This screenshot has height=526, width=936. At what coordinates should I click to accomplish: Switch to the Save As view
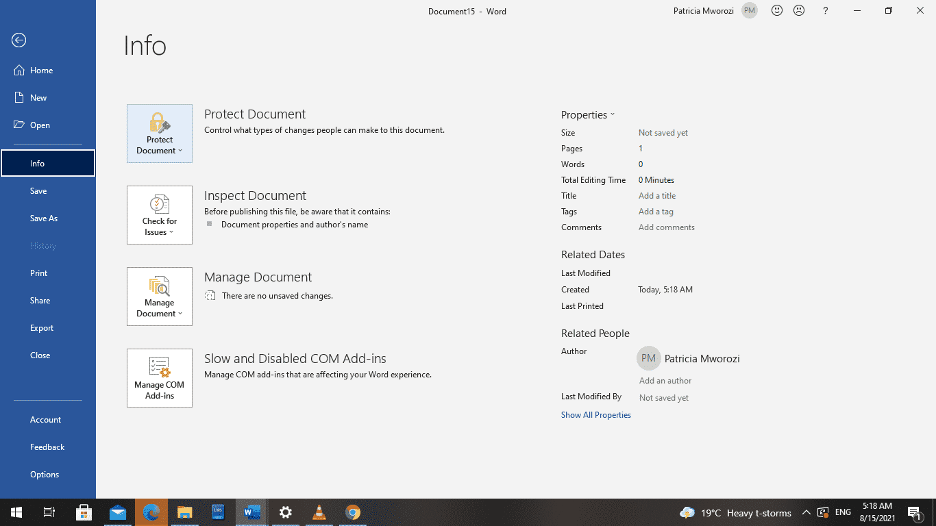point(44,218)
